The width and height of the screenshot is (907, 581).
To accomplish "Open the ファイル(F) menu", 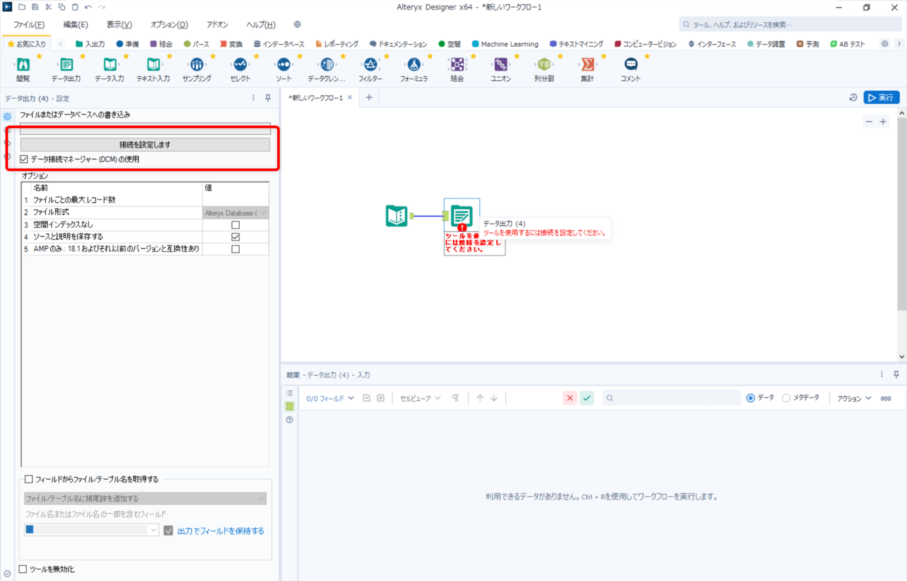I will [29, 25].
